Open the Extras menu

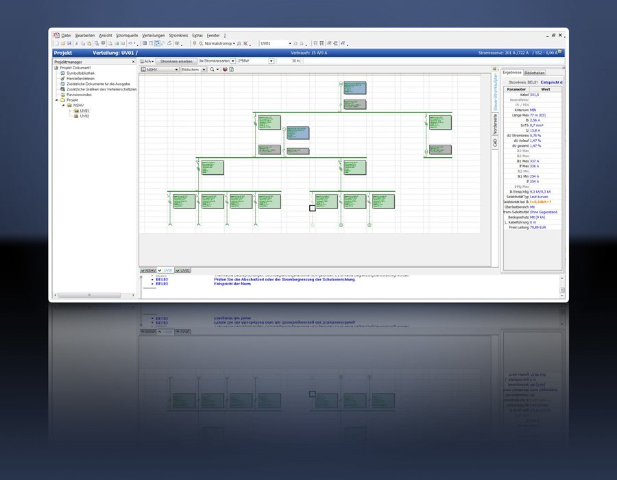[x=197, y=36]
